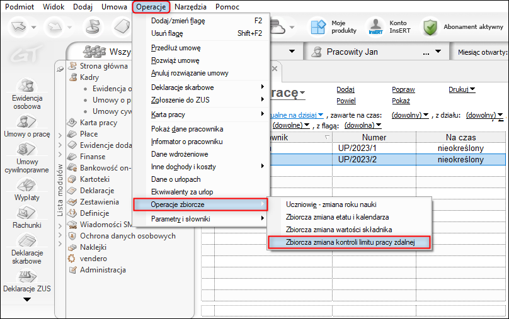Open the zawarte na czas (dowolny) filter
Image resolution: width=509 pixels, height=319 pixels.
pos(410,115)
